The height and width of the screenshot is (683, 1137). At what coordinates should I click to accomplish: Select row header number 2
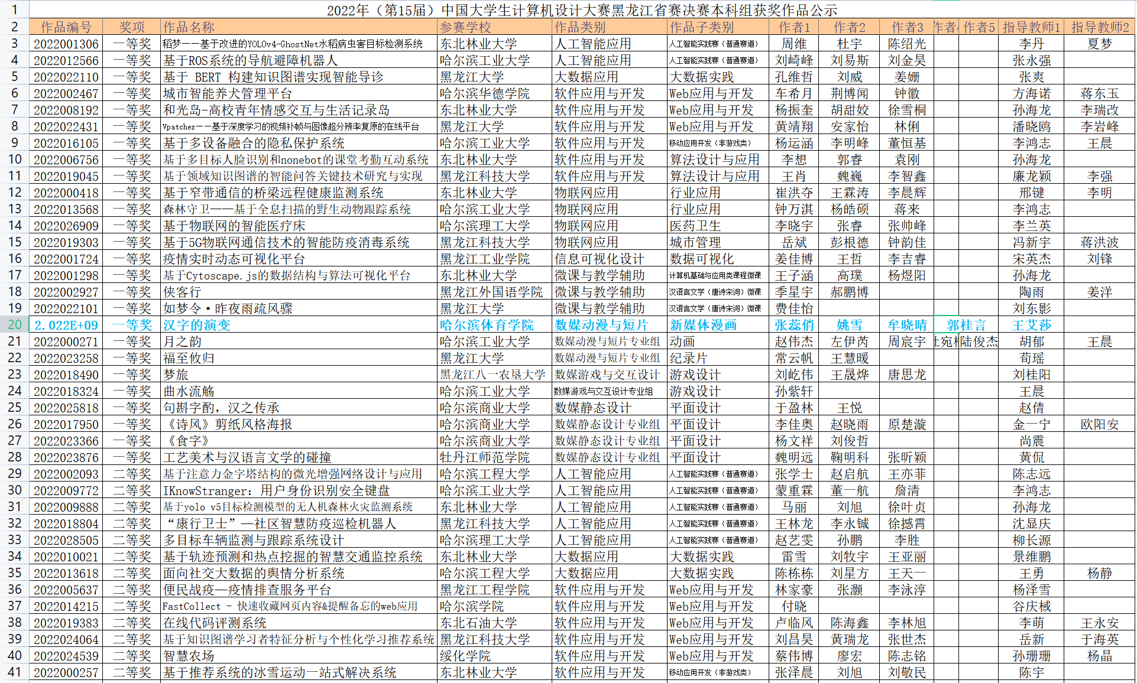(14, 27)
